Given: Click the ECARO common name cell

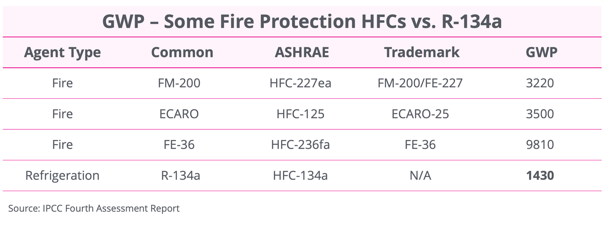Looking at the screenshot, I should [179, 114].
